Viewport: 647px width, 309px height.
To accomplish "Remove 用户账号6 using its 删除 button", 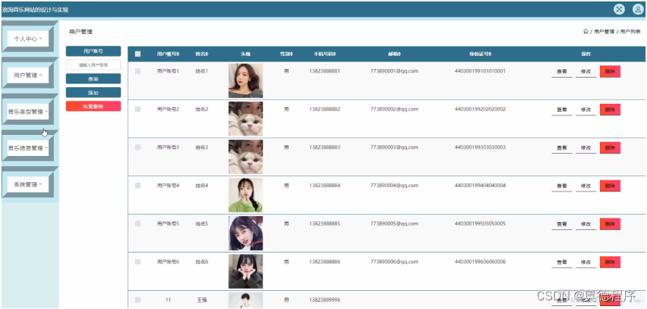I will point(610,263).
